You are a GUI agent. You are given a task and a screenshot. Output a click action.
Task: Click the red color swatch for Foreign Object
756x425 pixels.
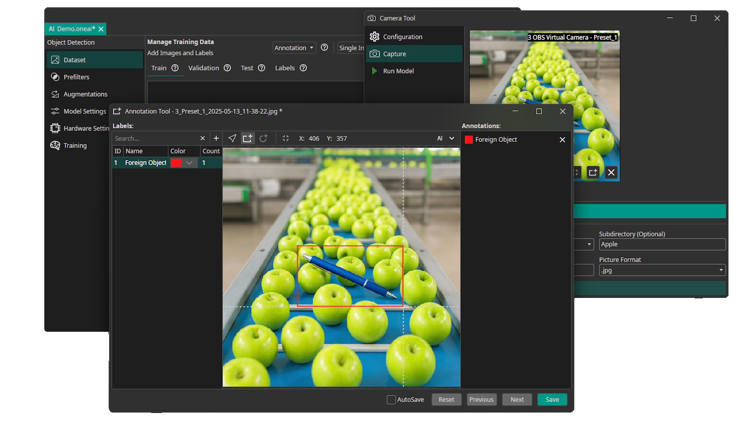[176, 163]
